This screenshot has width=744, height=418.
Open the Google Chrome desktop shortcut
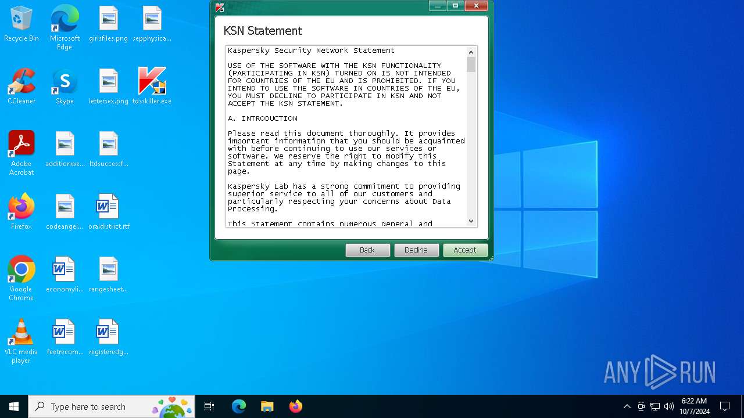(22, 279)
